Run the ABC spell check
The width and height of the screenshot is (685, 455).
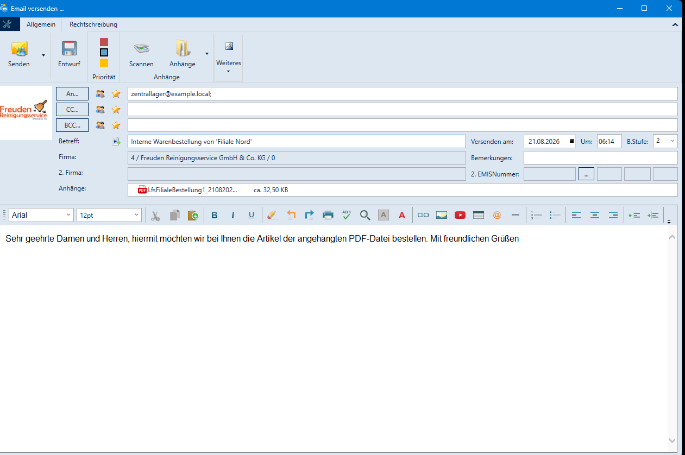[347, 215]
